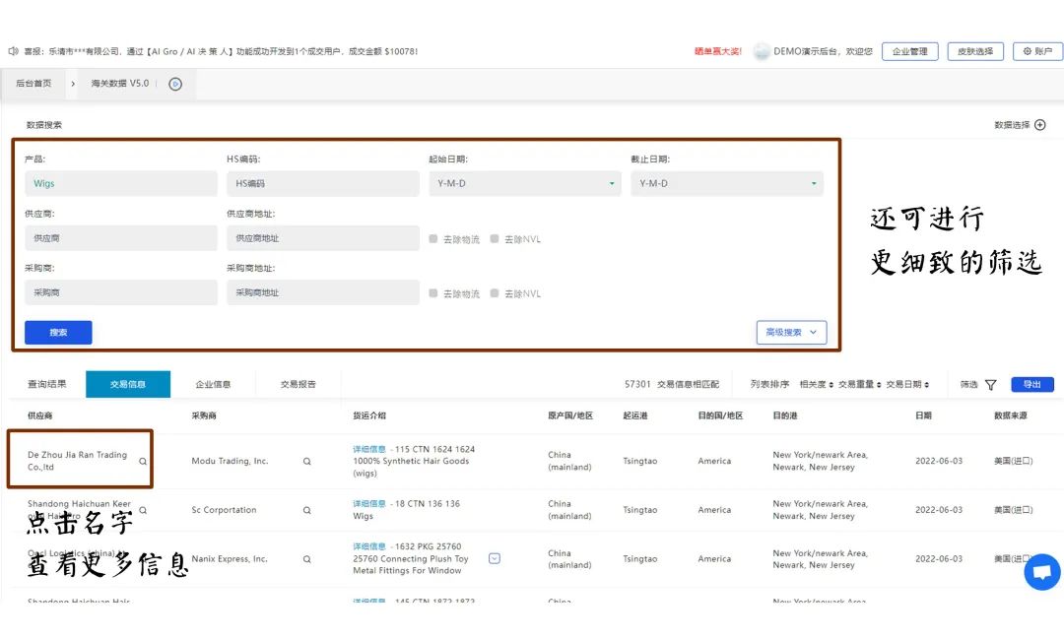Image resolution: width=1064 pixels, height=638 pixels.
Task: Tick 去除NVL checkbox in supplier address row
Action: click(x=495, y=239)
